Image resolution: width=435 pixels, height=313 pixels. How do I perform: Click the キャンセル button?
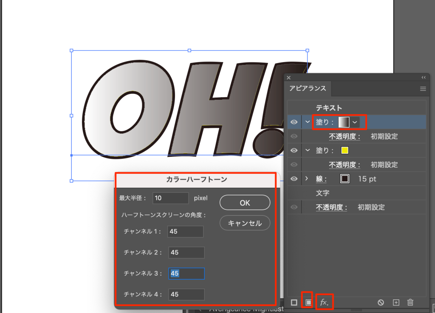pyautogui.click(x=245, y=223)
